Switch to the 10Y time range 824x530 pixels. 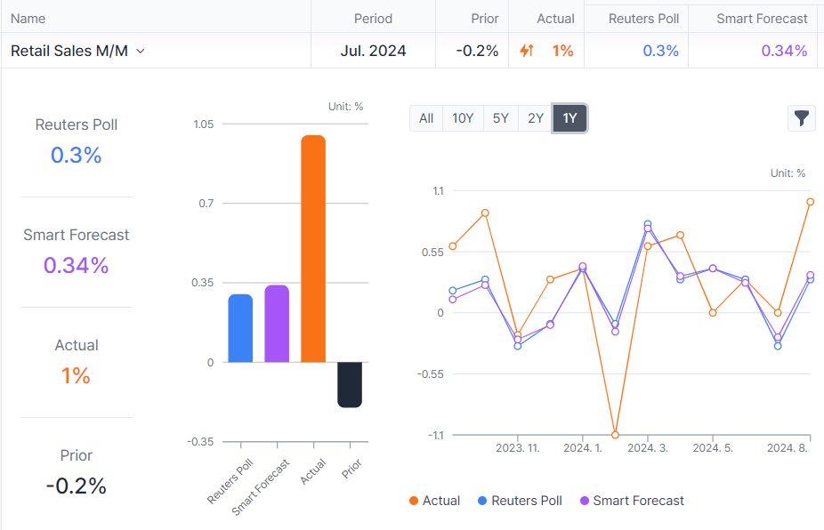pyautogui.click(x=463, y=118)
